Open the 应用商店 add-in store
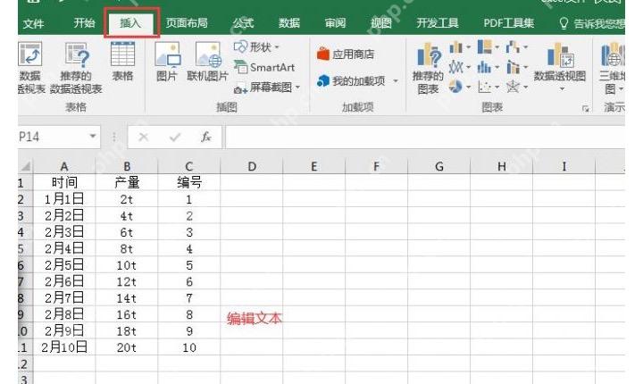 tap(346, 54)
